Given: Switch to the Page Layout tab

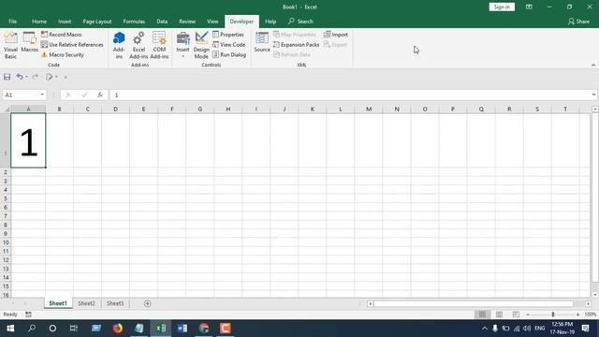Looking at the screenshot, I should click(97, 22).
